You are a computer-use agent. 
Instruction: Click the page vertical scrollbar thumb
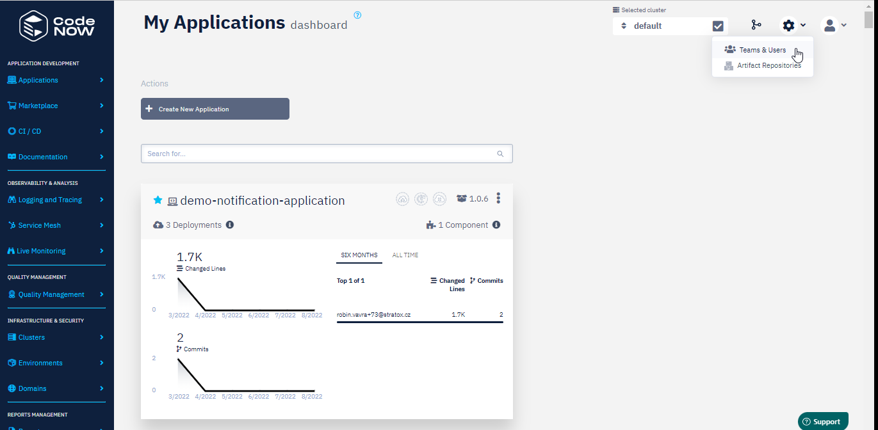pyautogui.click(x=868, y=19)
